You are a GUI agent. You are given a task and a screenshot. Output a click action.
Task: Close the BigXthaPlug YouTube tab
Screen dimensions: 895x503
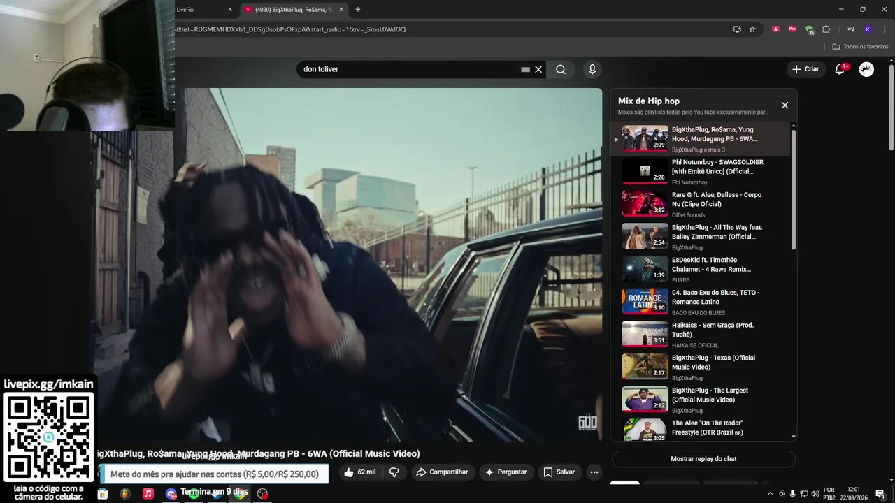pos(341,10)
